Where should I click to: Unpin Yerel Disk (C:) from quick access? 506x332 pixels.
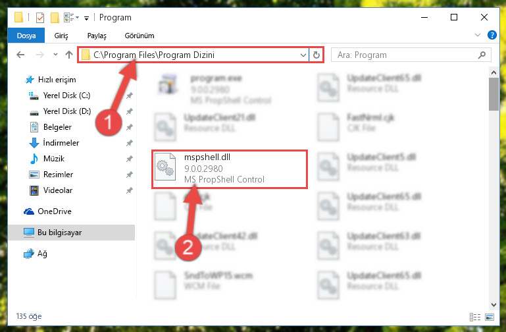130,96
